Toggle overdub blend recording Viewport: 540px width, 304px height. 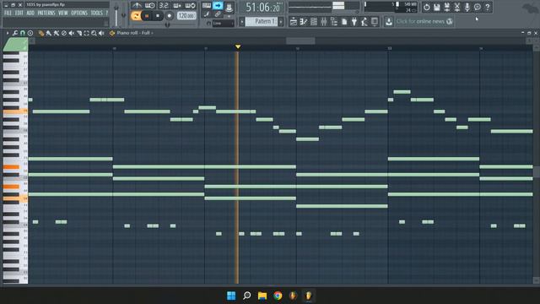click(x=177, y=6)
